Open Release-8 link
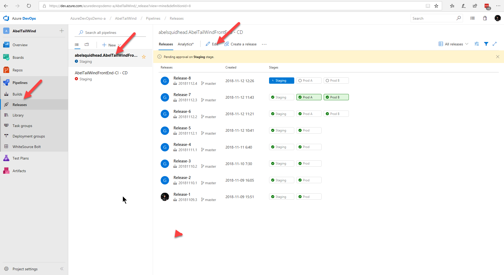The width and height of the screenshot is (504, 275). [182, 78]
